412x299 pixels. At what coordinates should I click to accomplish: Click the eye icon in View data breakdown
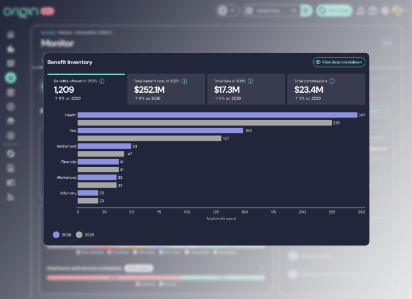[x=318, y=63]
